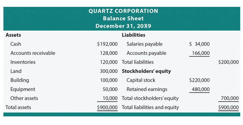
Task: Click the Total assets $900,000 figure
Action: (107, 107)
